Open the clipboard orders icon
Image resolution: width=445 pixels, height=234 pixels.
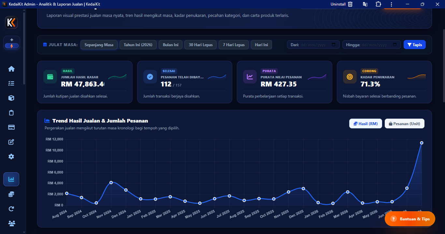[11, 113]
